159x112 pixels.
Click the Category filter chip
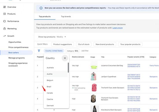[73, 51]
